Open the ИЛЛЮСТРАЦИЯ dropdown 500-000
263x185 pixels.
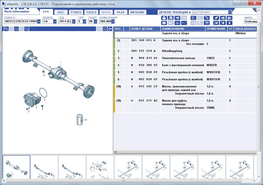click(x=113, y=21)
